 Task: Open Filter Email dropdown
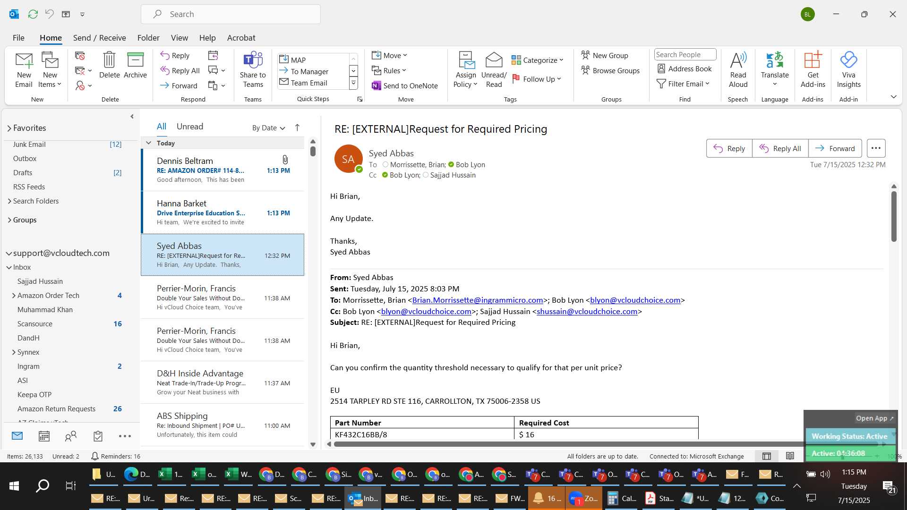pos(683,84)
